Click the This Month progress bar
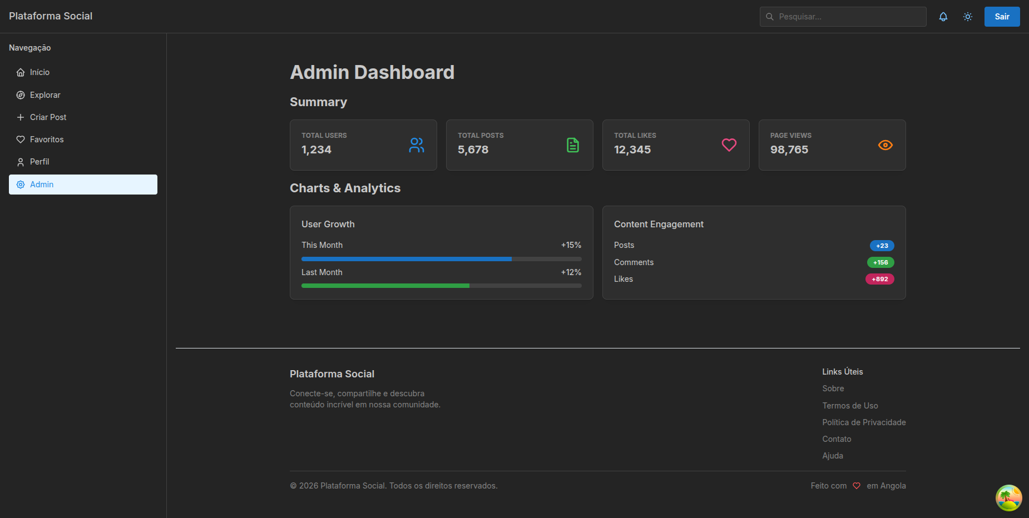 click(x=441, y=259)
